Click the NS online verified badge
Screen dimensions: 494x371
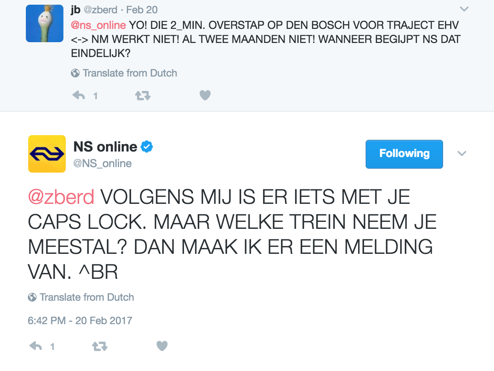click(147, 147)
